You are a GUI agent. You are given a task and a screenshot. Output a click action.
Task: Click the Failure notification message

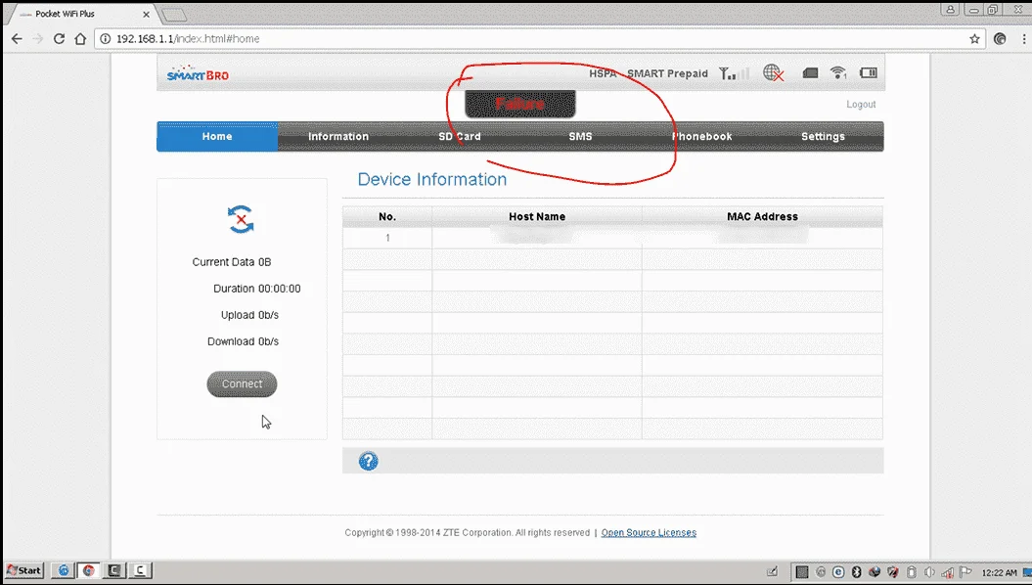click(x=520, y=104)
